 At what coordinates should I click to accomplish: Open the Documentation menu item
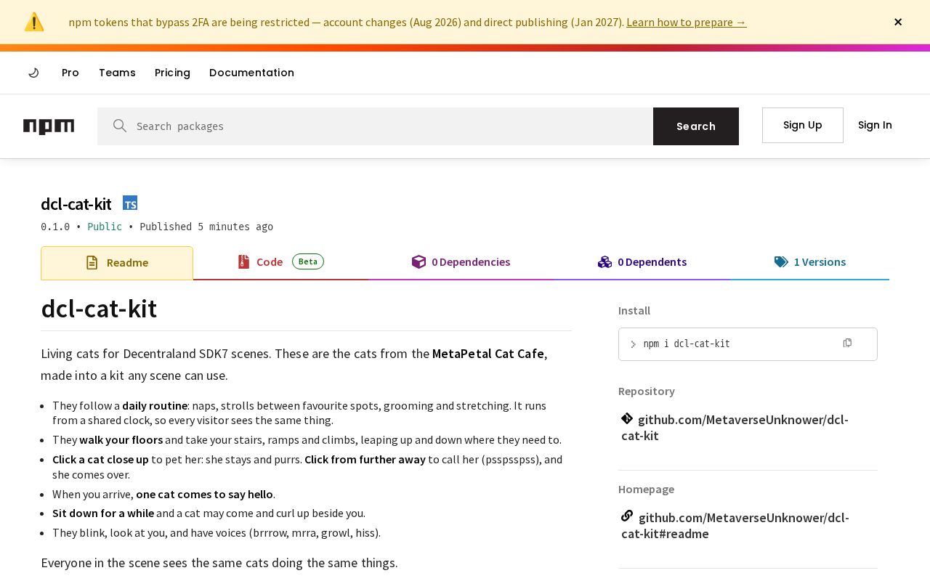coord(251,73)
